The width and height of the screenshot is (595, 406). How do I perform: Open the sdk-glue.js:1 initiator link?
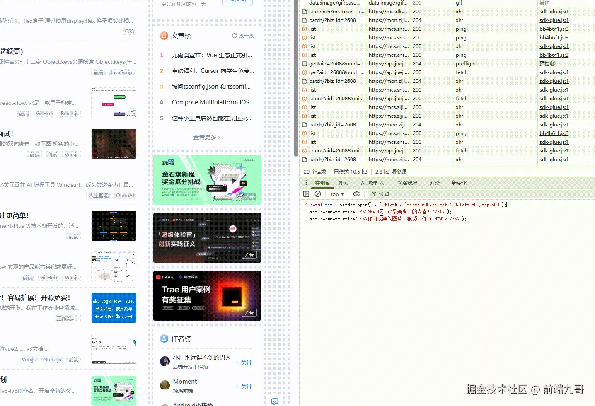point(554,11)
